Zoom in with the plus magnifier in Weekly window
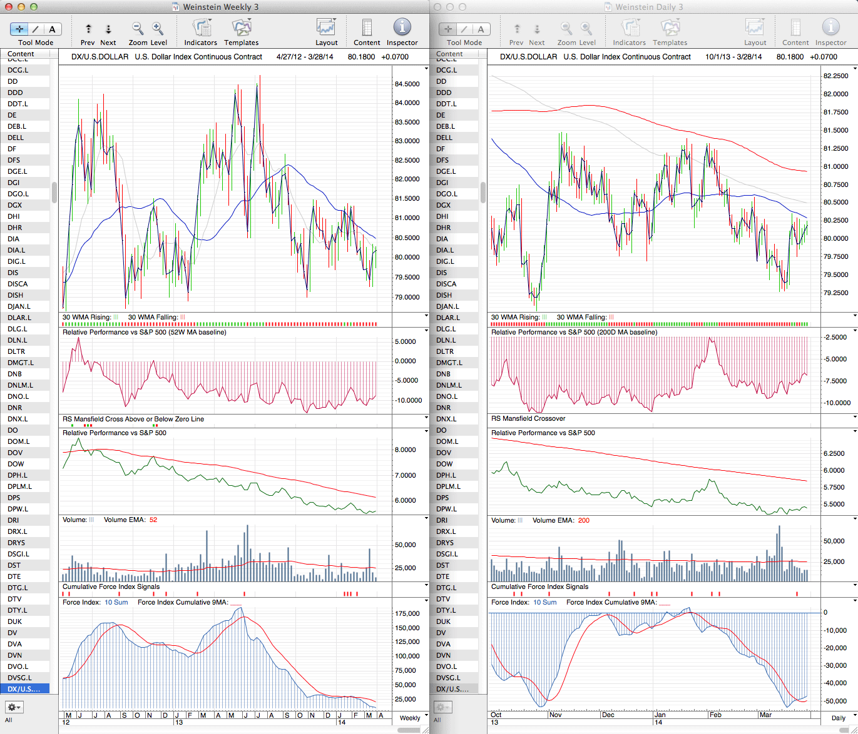This screenshot has width=858, height=734. [158, 28]
